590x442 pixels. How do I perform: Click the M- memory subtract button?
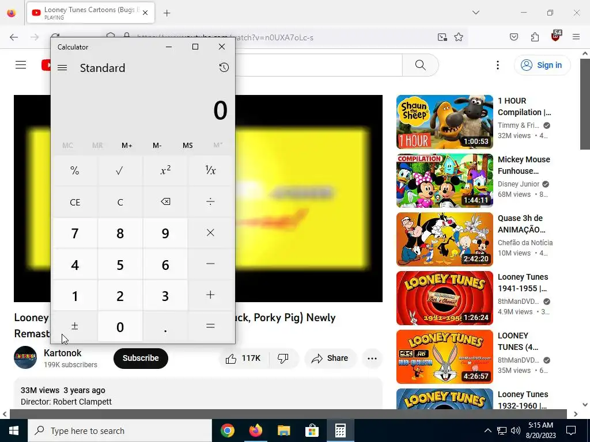pos(157,145)
